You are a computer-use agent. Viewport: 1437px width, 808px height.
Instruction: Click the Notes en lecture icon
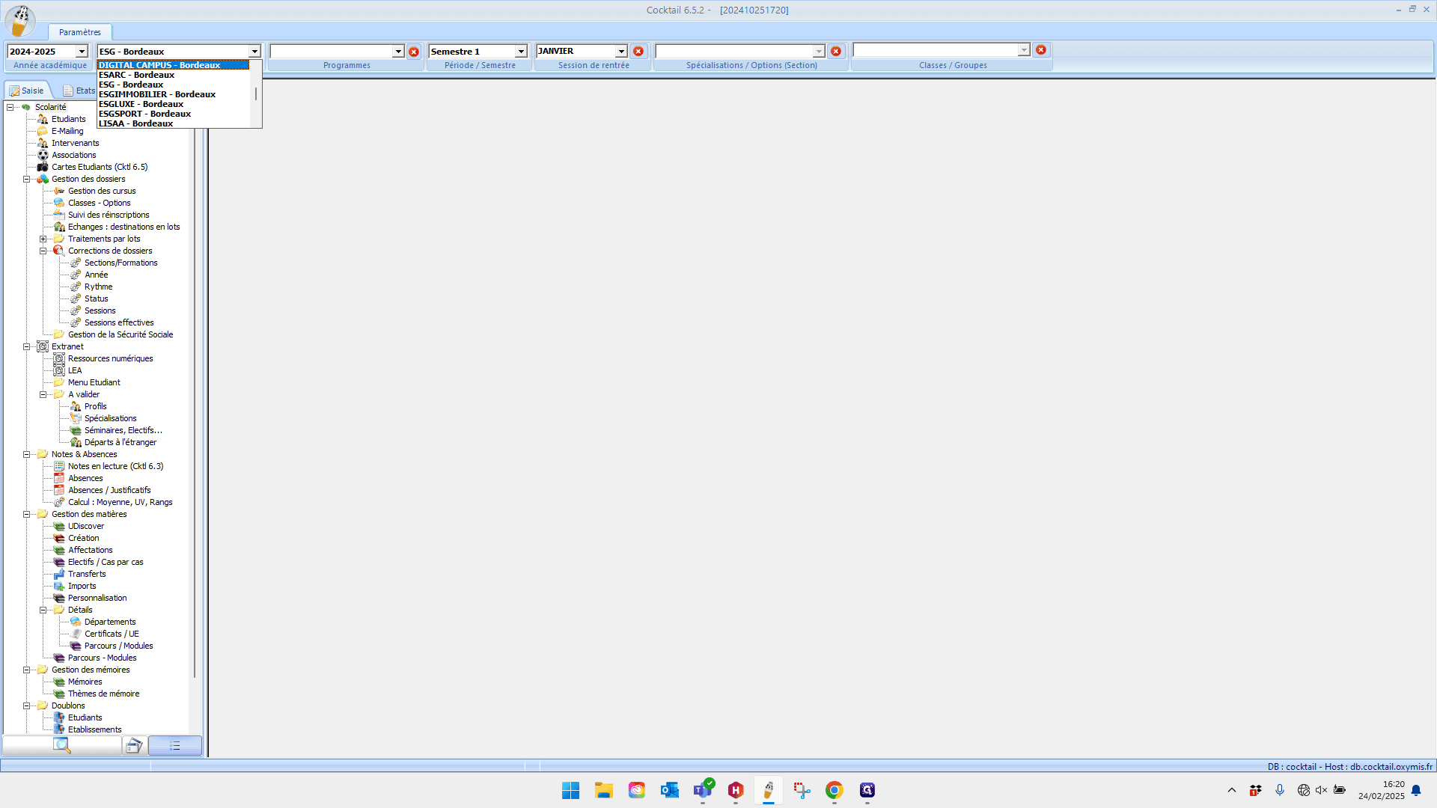coord(59,466)
